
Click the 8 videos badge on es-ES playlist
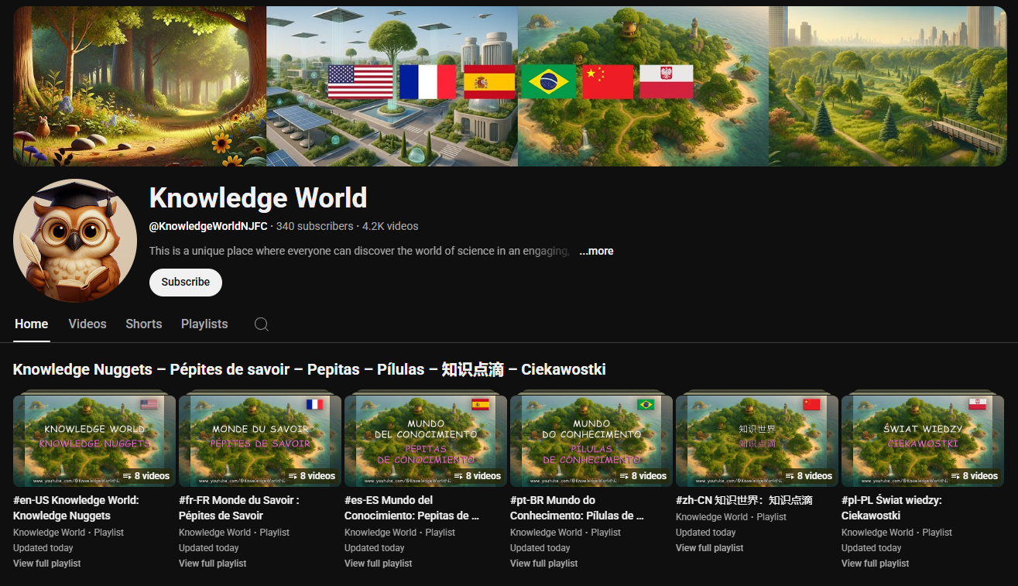point(478,476)
